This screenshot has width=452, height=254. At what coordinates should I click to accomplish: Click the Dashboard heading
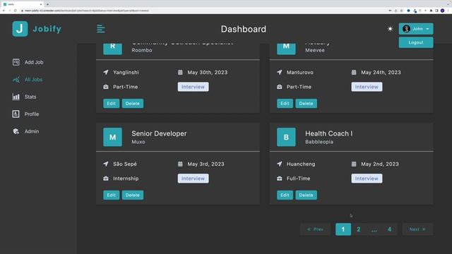pyautogui.click(x=243, y=29)
